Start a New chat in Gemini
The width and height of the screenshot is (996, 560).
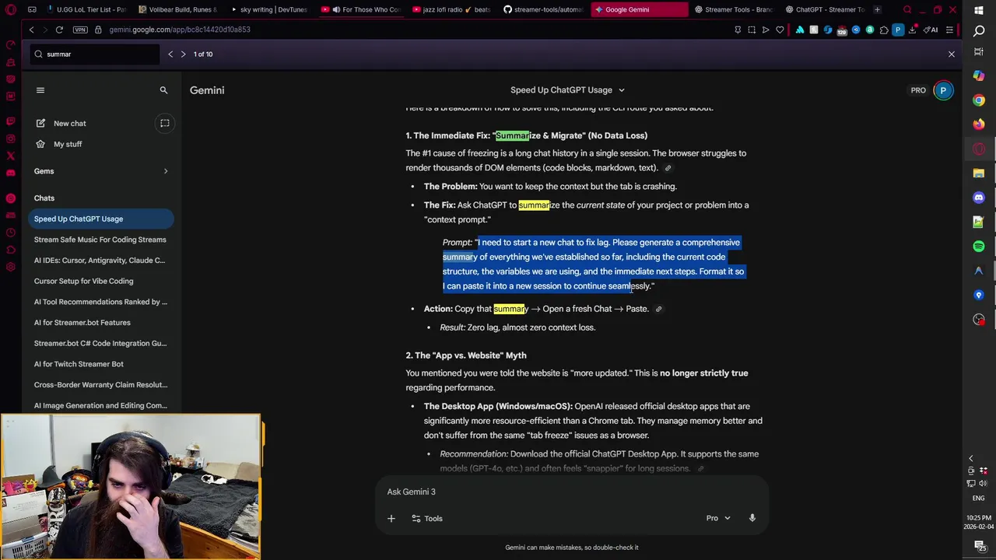point(70,123)
